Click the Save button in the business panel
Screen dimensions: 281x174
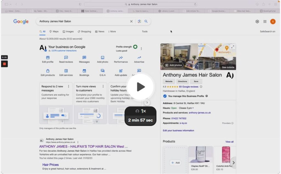coord(196,81)
